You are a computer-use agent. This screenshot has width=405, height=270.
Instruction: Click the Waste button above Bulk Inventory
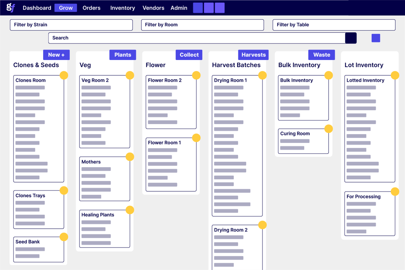[x=321, y=55]
